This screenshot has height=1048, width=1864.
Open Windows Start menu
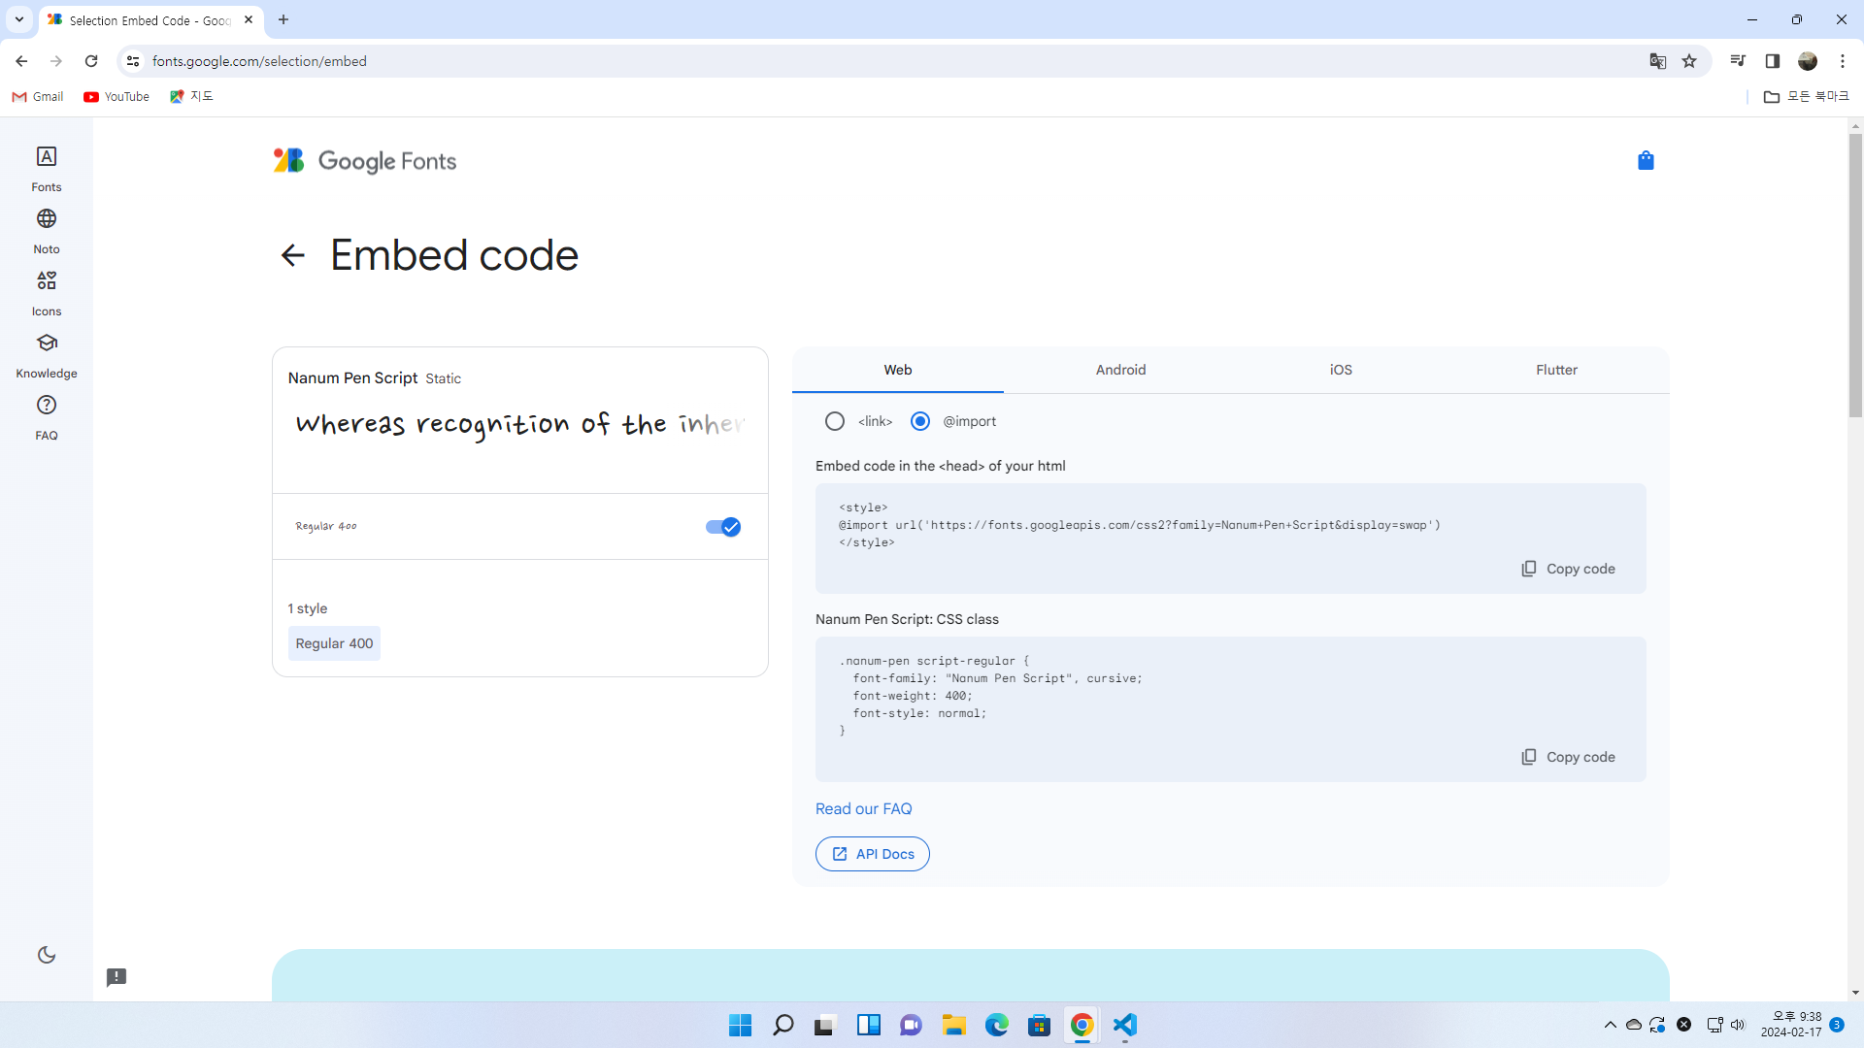pos(740,1025)
